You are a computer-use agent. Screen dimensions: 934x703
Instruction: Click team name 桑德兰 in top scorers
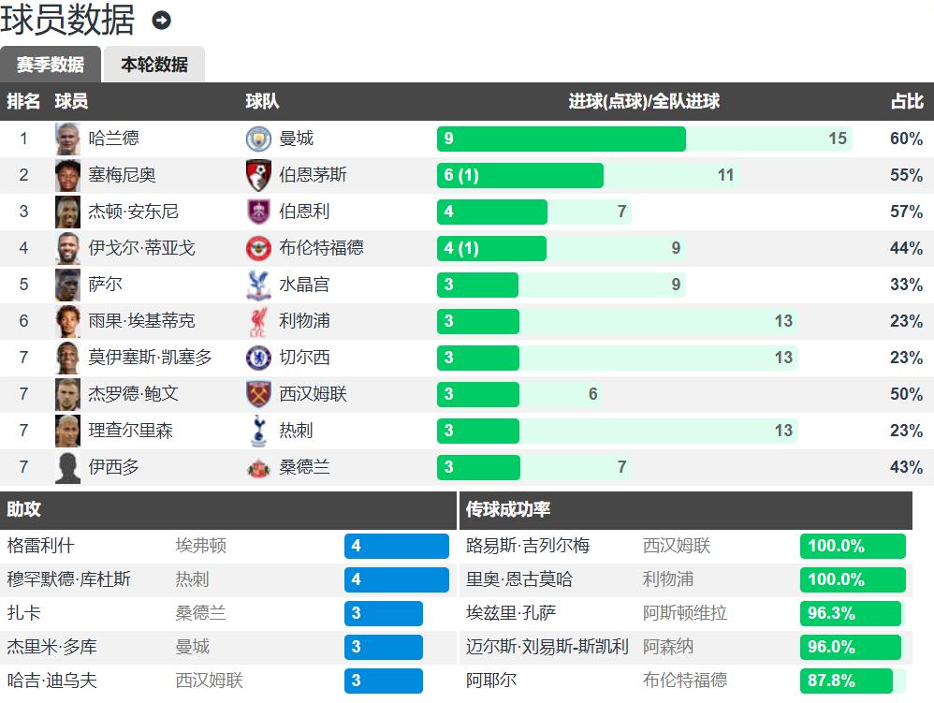304,467
